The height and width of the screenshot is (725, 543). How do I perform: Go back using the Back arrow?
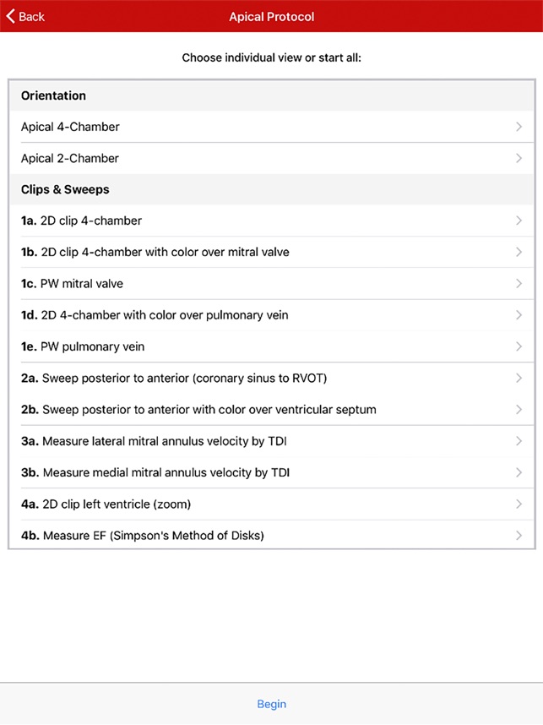(x=25, y=17)
